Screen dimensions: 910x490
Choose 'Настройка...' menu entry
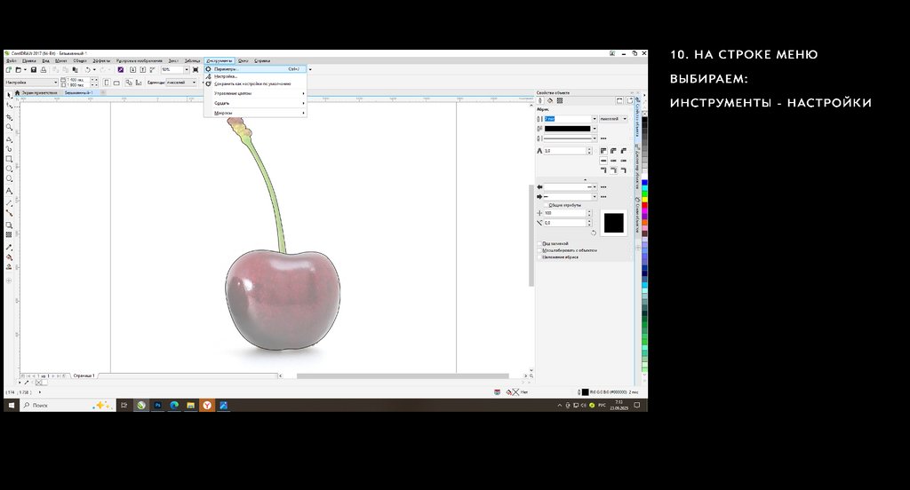click(255, 76)
